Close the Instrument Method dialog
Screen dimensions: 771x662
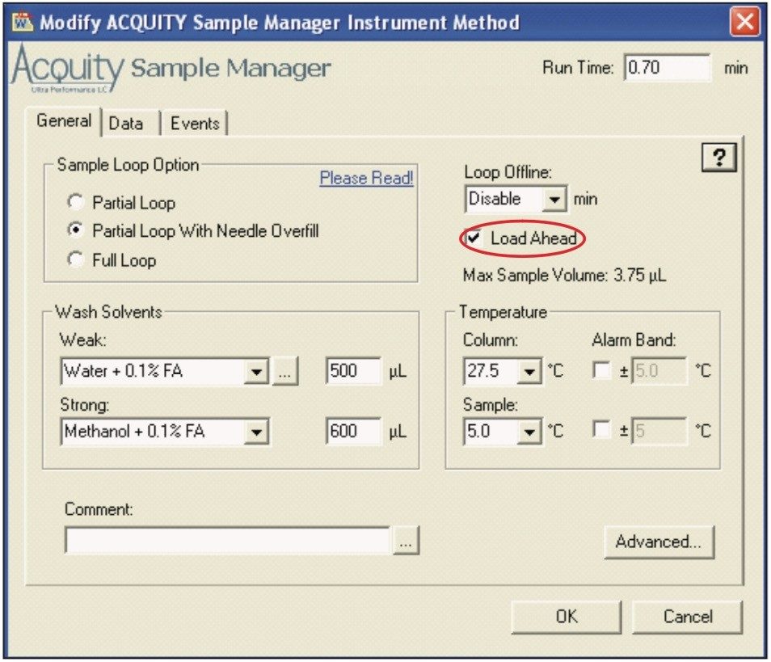coord(744,22)
